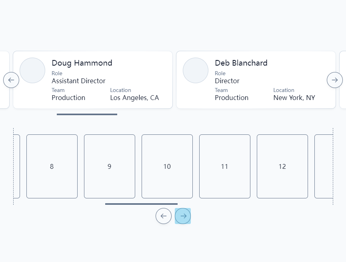Select slide number 12
This screenshot has width=346, height=262.
point(282,166)
